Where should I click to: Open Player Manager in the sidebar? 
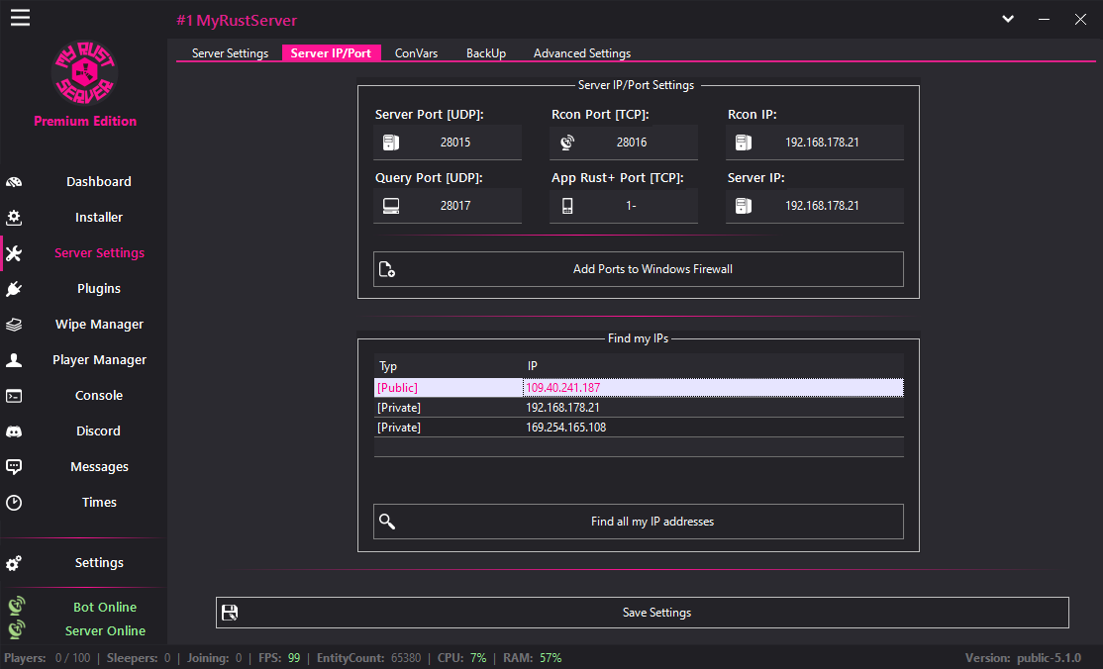click(99, 359)
